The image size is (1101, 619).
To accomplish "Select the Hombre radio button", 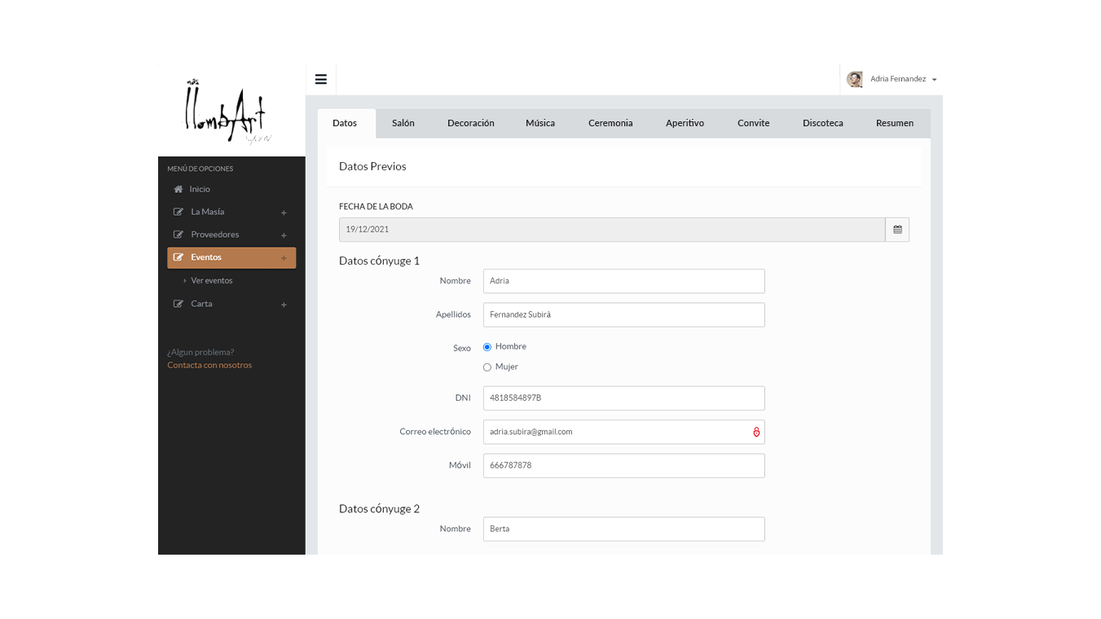I will click(487, 346).
